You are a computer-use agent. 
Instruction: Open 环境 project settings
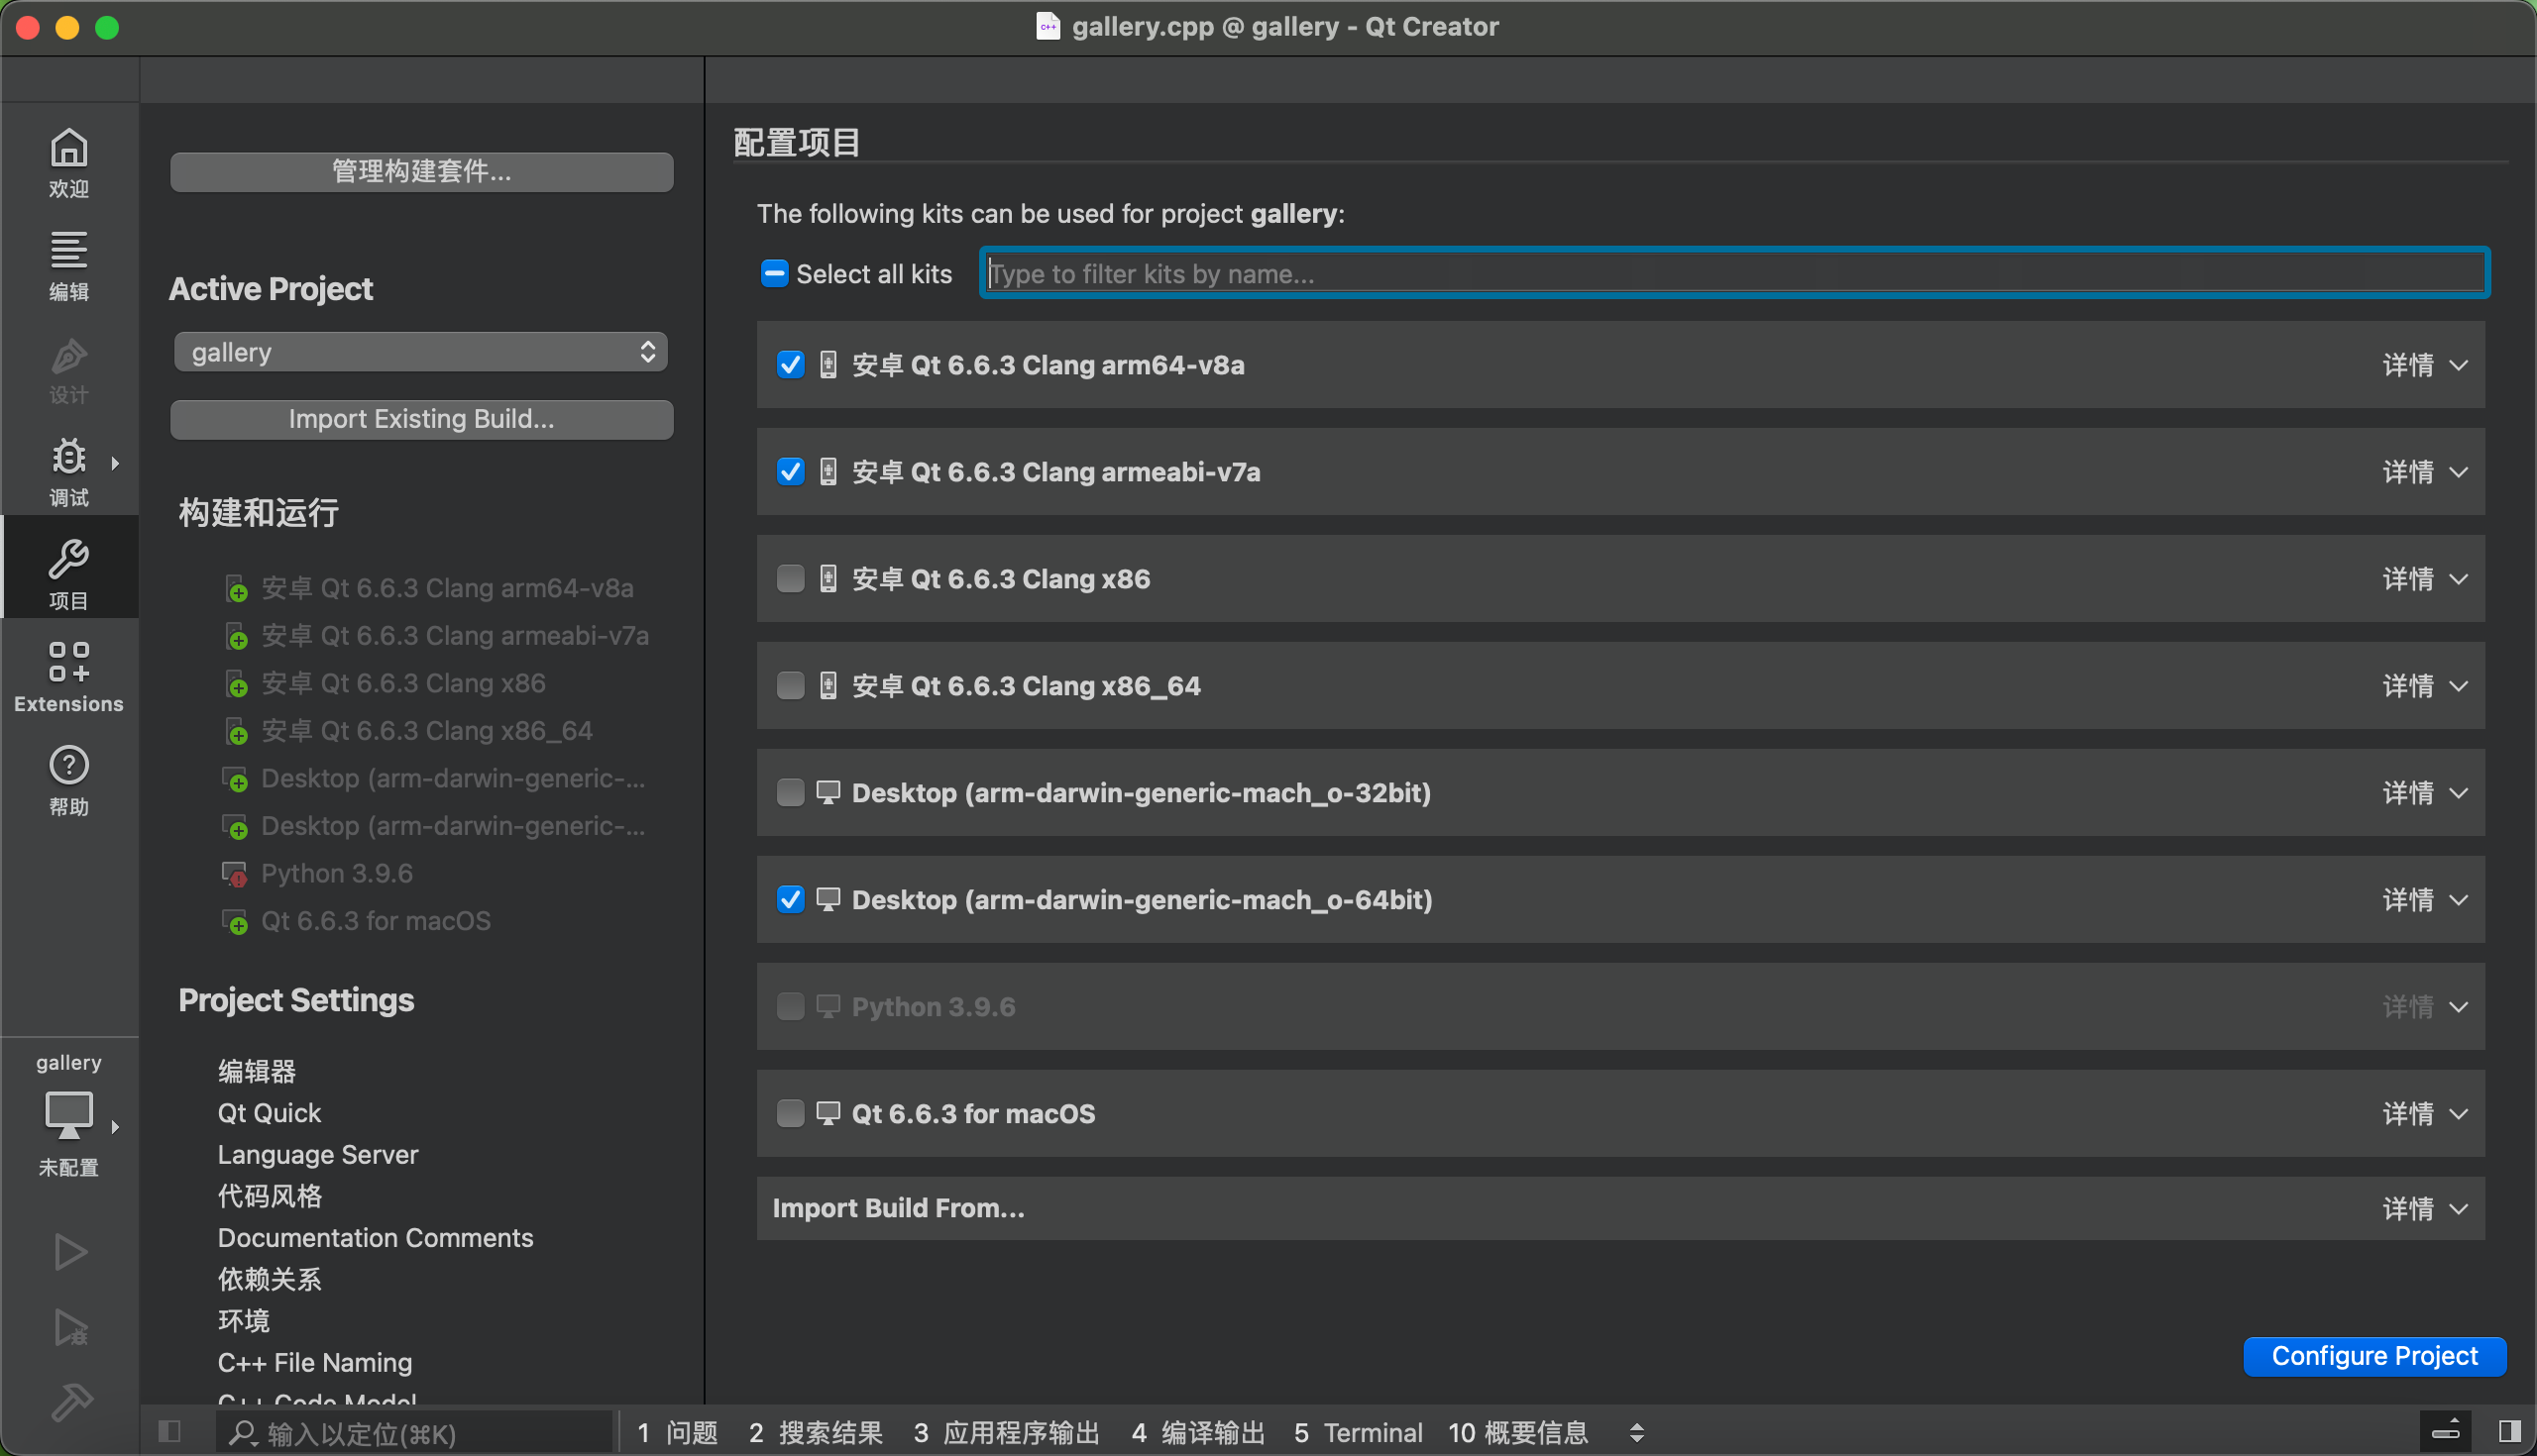pyautogui.click(x=244, y=1321)
